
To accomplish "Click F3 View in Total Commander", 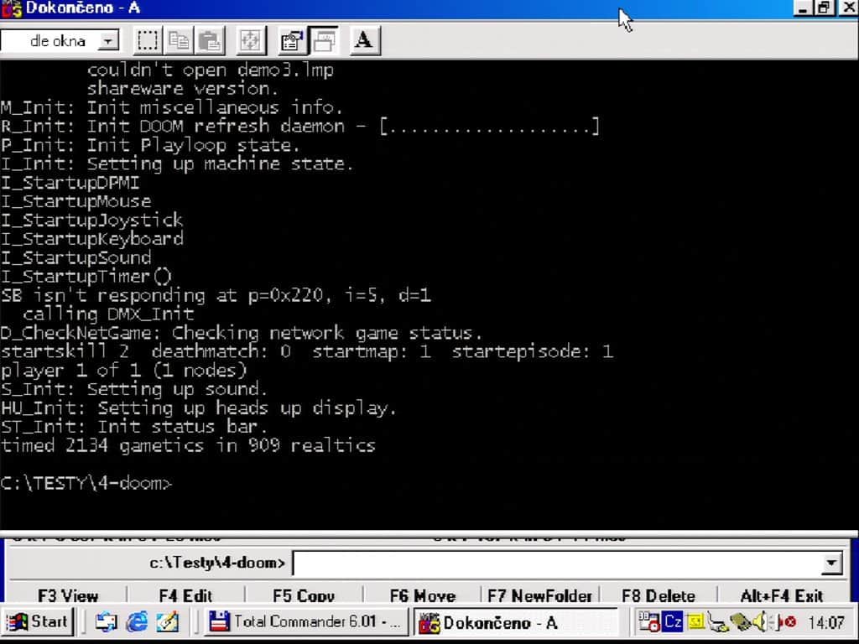I will (x=69, y=595).
